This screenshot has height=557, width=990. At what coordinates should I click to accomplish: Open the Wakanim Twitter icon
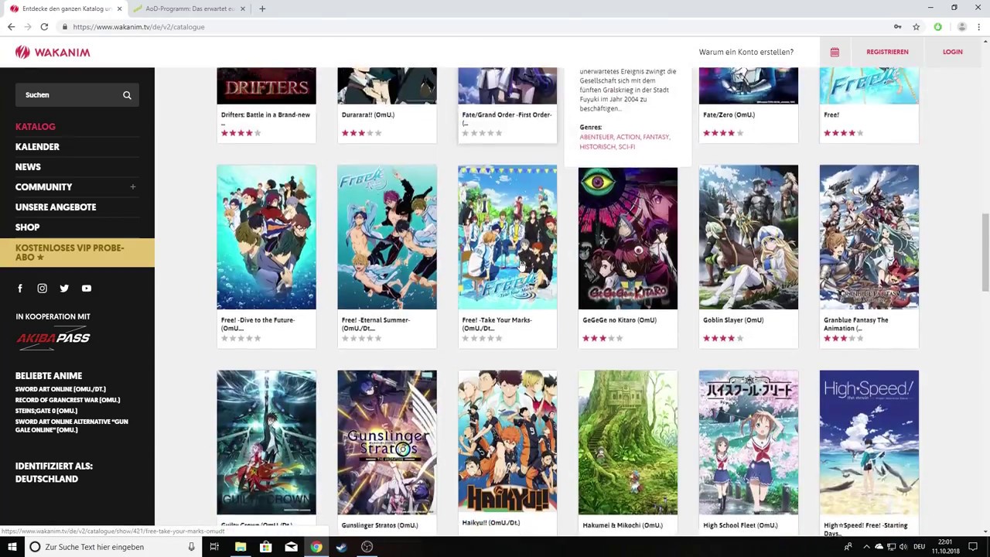point(64,289)
